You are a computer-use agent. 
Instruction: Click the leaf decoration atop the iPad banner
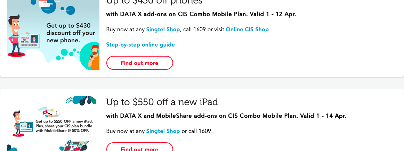(x=81, y=101)
